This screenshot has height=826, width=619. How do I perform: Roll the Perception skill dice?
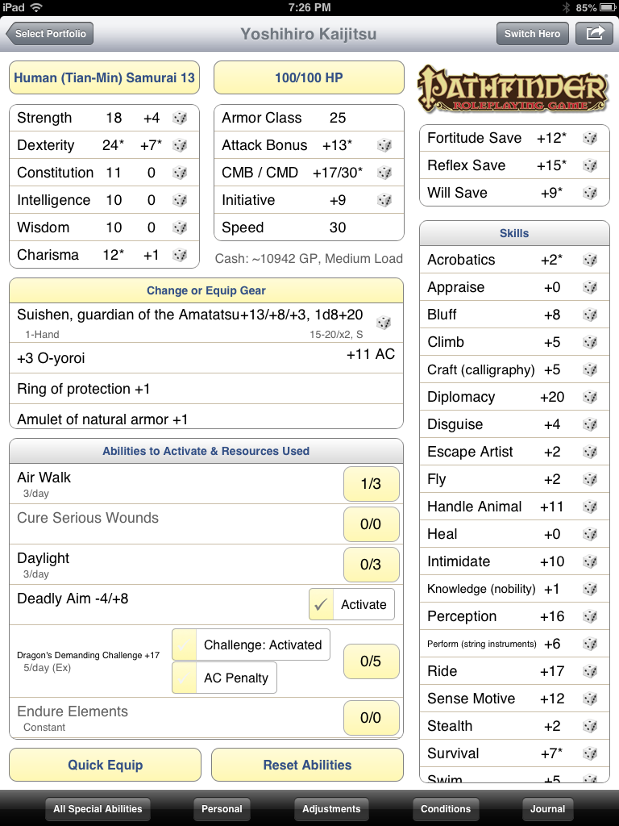pyautogui.click(x=590, y=616)
